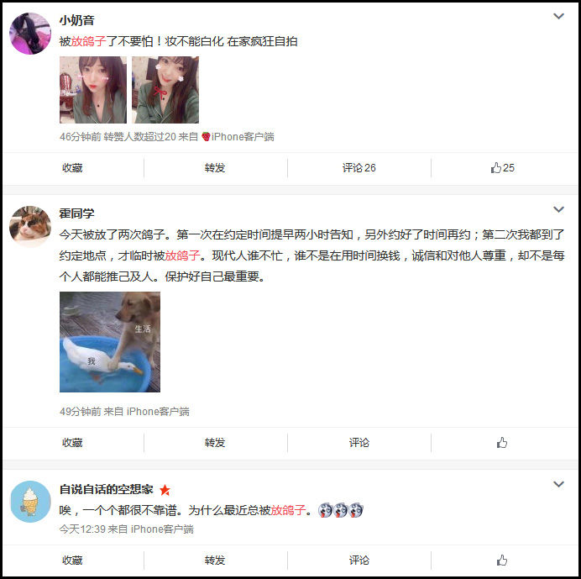581x579 pixels.
Task: Open the chevron menu on 自说自话的空想家's post
Action: (x=558, y=484)
